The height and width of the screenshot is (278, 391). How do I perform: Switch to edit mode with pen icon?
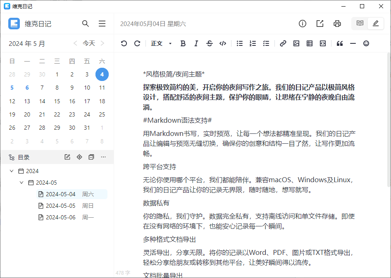(x=376, y=24)
